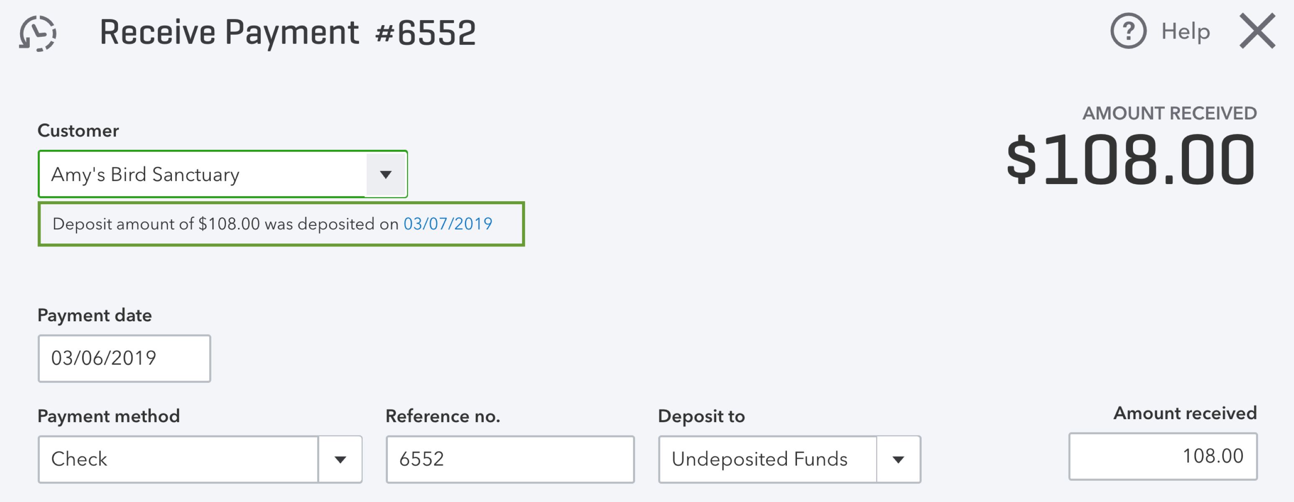Click inside the Payment date field
Screen dimensions: 1294x502
(x=124, y=358)
